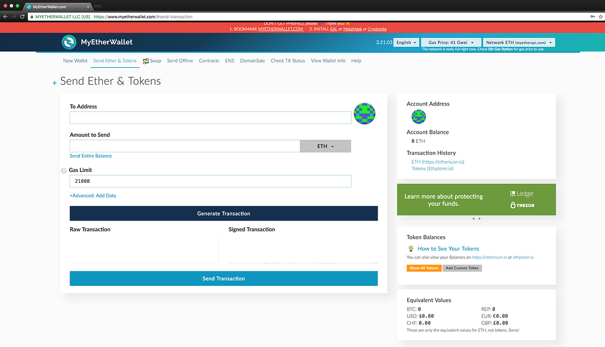Screen dimensions: 605x347
Task: Click the Ledger logo in the green banner
Action: tap(522, 194)
